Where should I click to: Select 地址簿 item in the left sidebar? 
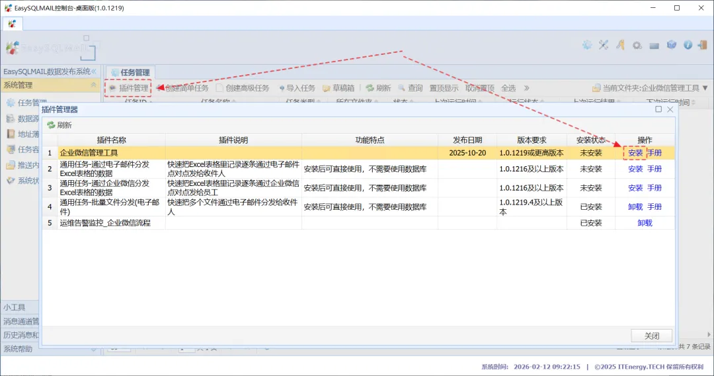pos(22,134)
